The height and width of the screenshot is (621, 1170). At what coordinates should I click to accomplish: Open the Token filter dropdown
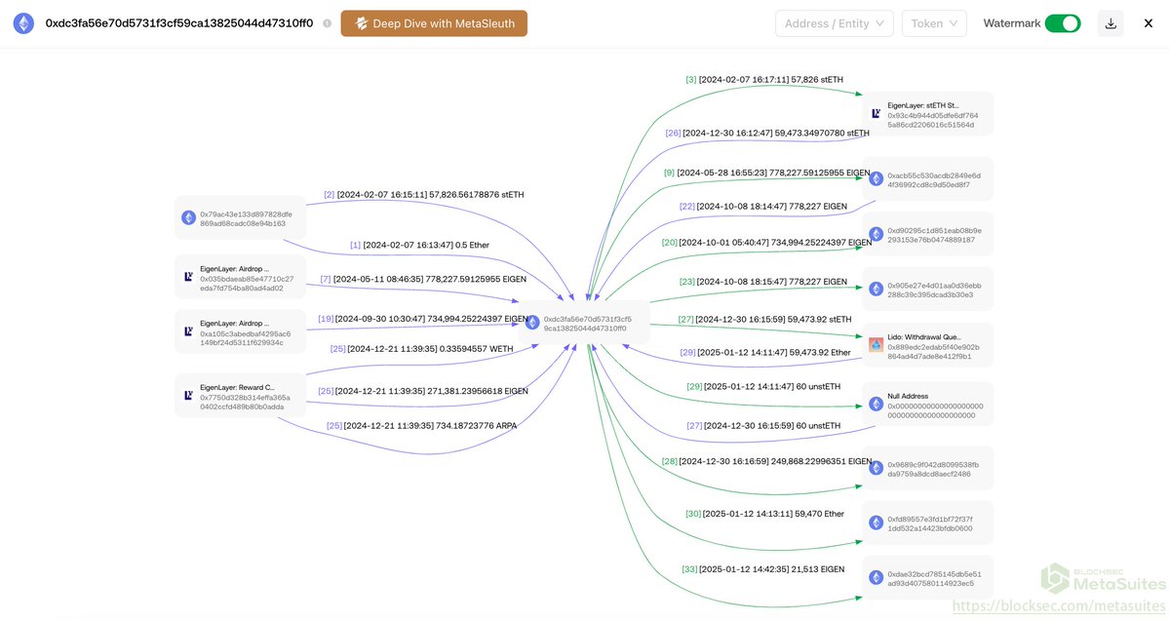point(934,23)
